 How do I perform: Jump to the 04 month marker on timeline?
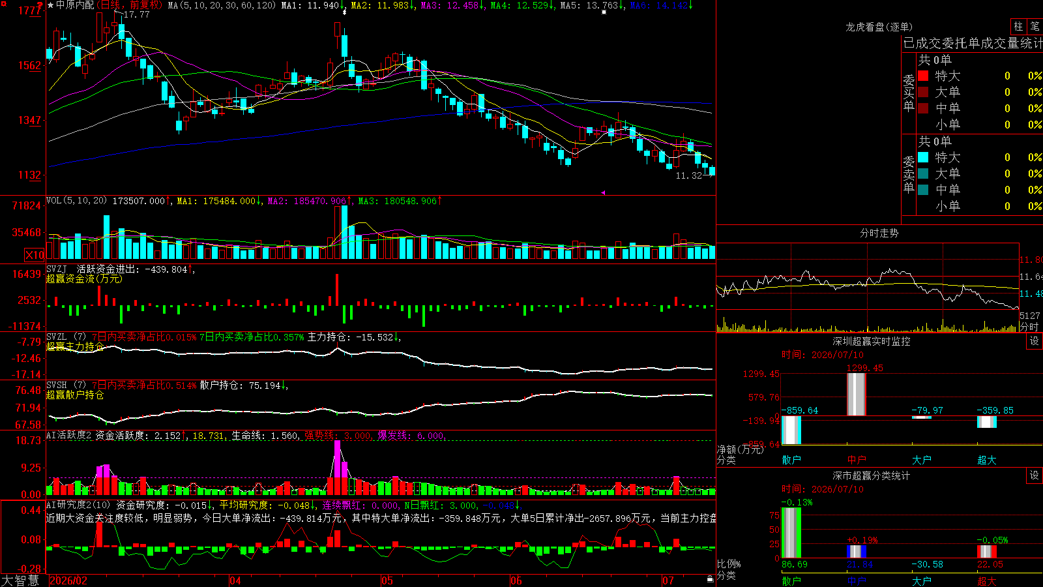point(235,580)
